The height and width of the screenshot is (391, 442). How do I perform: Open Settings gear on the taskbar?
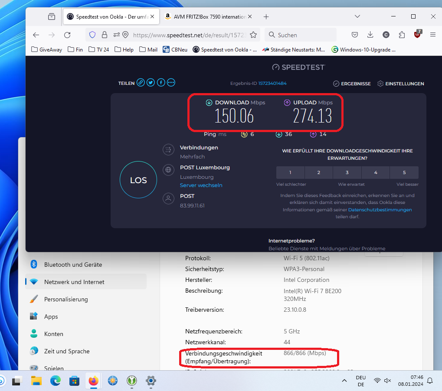[x=151, y=381]
